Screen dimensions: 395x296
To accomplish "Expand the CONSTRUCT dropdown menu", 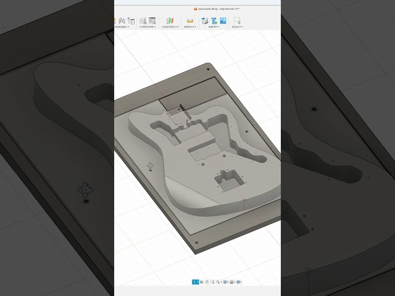I will coord(170,27).
